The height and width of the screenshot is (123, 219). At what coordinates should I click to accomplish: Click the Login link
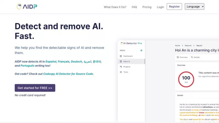(160, 7)
